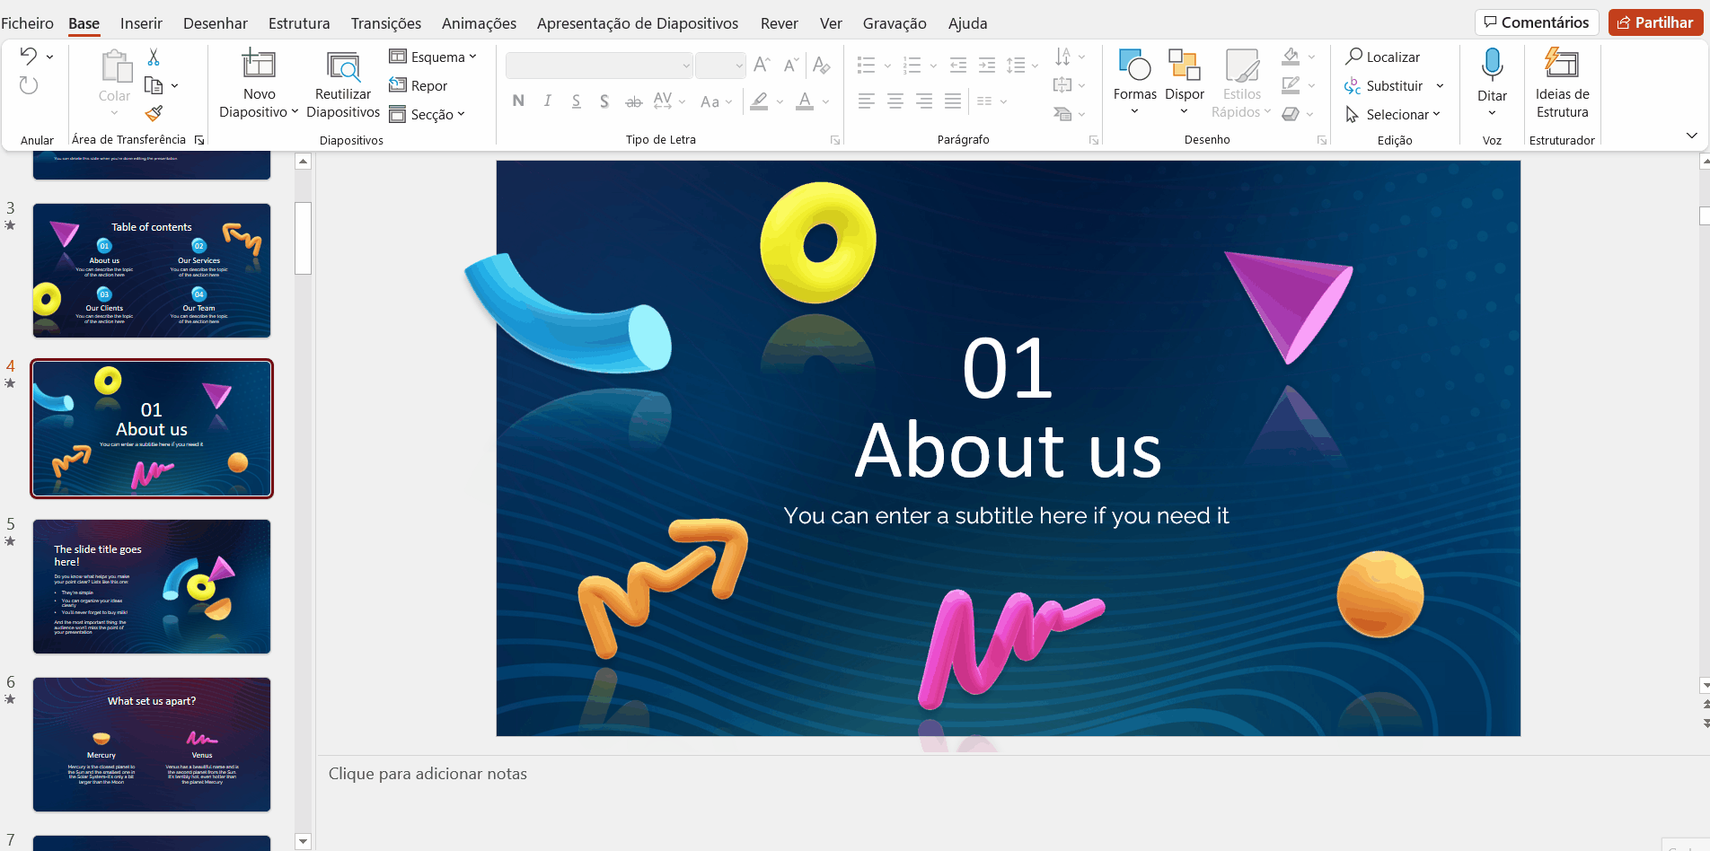Open Reutilizar Diapositivos
This screenshot has height=851, width=1710.
pyautogui.click(x=343, y=86)
